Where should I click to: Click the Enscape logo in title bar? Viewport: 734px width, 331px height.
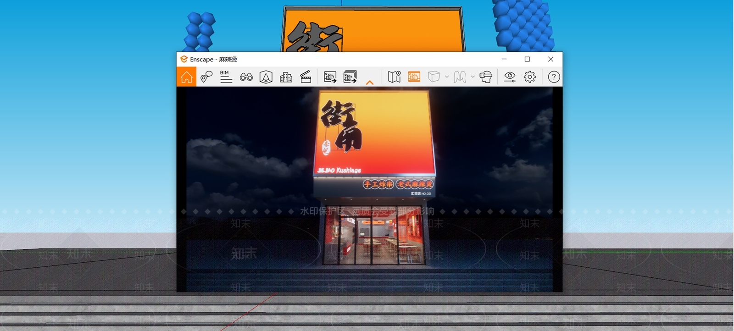pyautogui.click(x=183, y=59)
